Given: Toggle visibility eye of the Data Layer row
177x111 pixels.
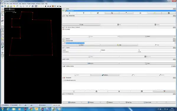Looking at the screenshot, I should tap(64, 11).
